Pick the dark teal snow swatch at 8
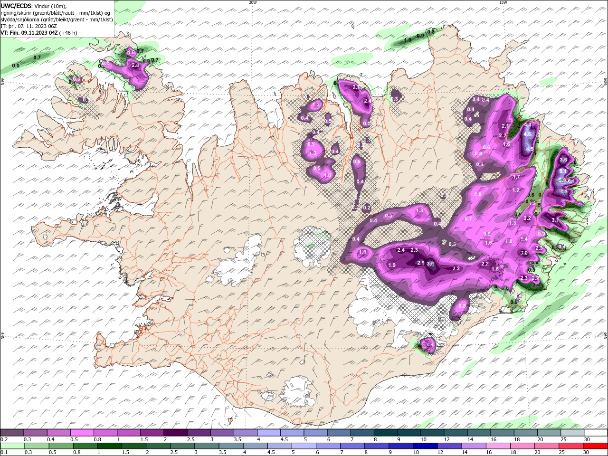Image resolution: width=608 pixels, height=456 pixels. tap(385, 433)
